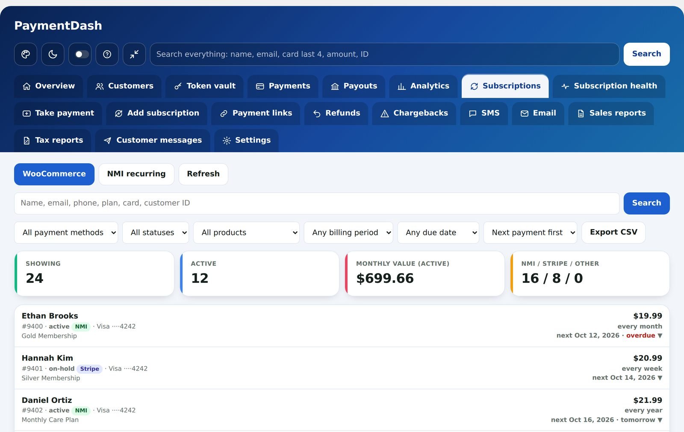Open help via question mark icon

pos(107,54)
